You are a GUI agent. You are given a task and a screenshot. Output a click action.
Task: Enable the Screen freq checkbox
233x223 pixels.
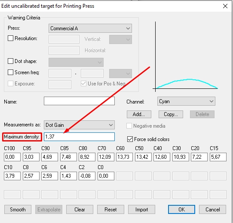pos(10,72)
